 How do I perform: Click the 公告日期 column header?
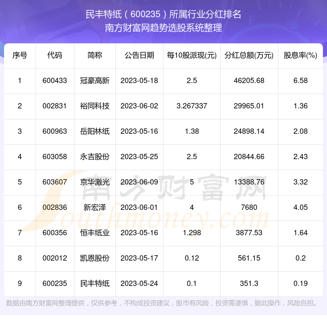[139, 55]
